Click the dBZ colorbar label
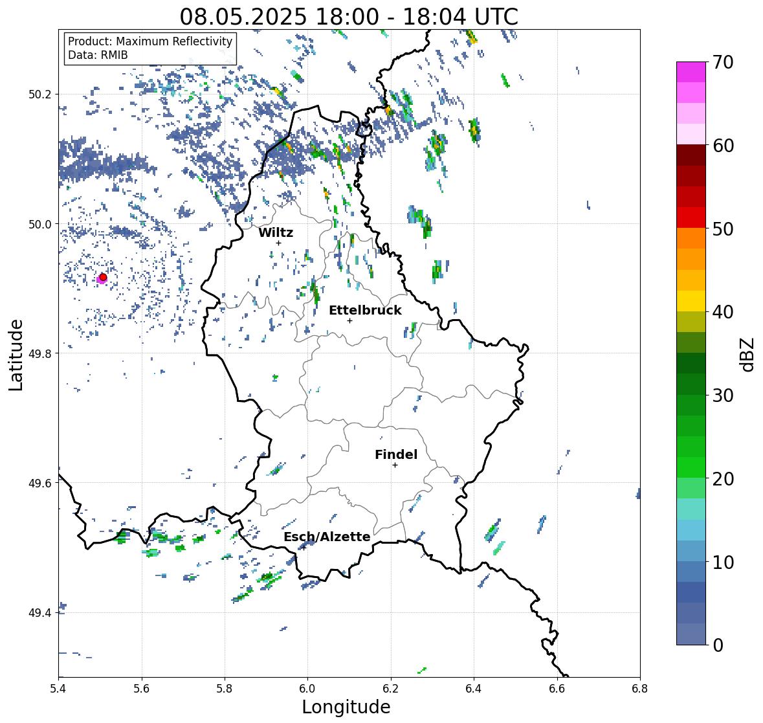This screenshot has height=723, width=763. [748, 354]
